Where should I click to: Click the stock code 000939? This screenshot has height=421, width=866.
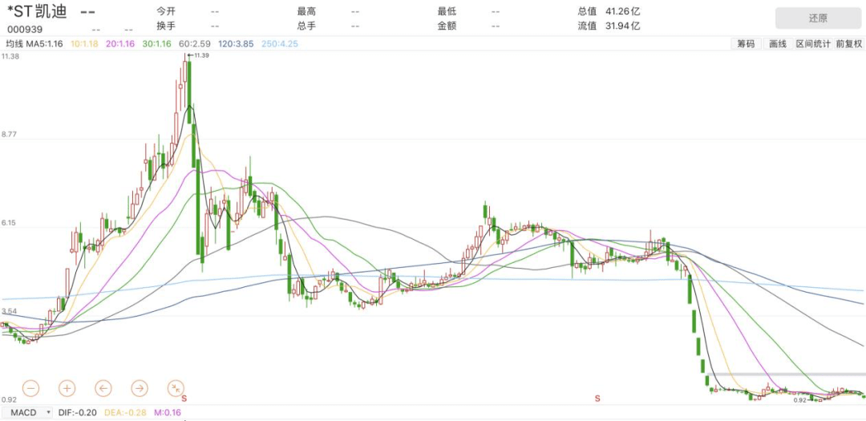[26, 30]
